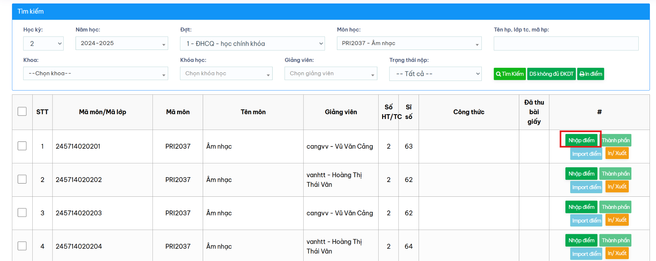Expand the Trạng thái nộp dropdown
This screenshot has height=261, width=656.
[x=435, y=74]
